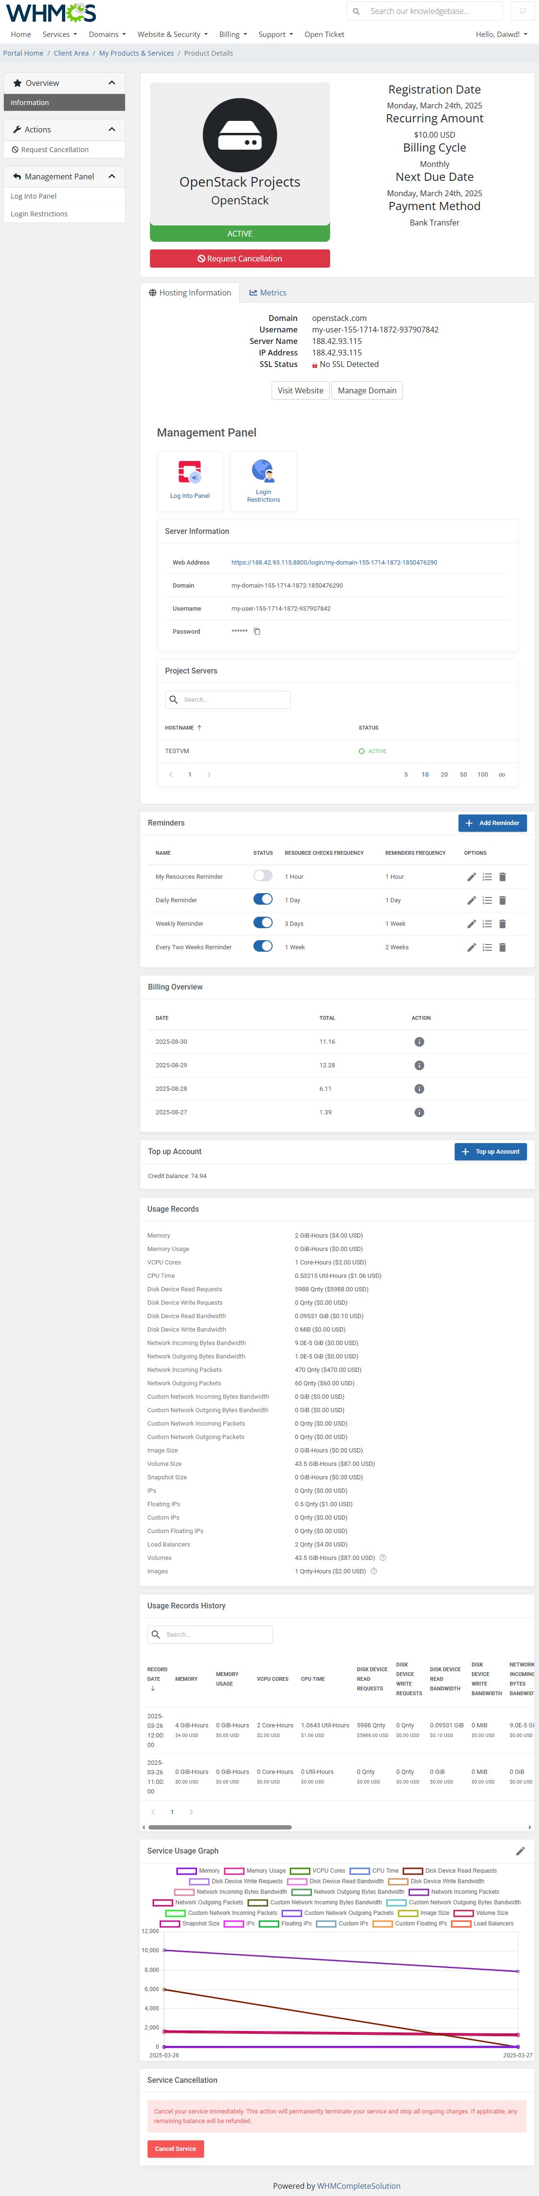
Task: Edit the My Resources Reminder pencil icon
Action: 472,876
